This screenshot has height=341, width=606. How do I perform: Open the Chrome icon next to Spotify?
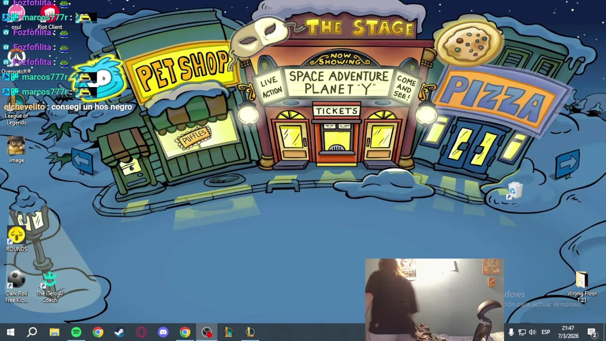(x=98, y=332)
